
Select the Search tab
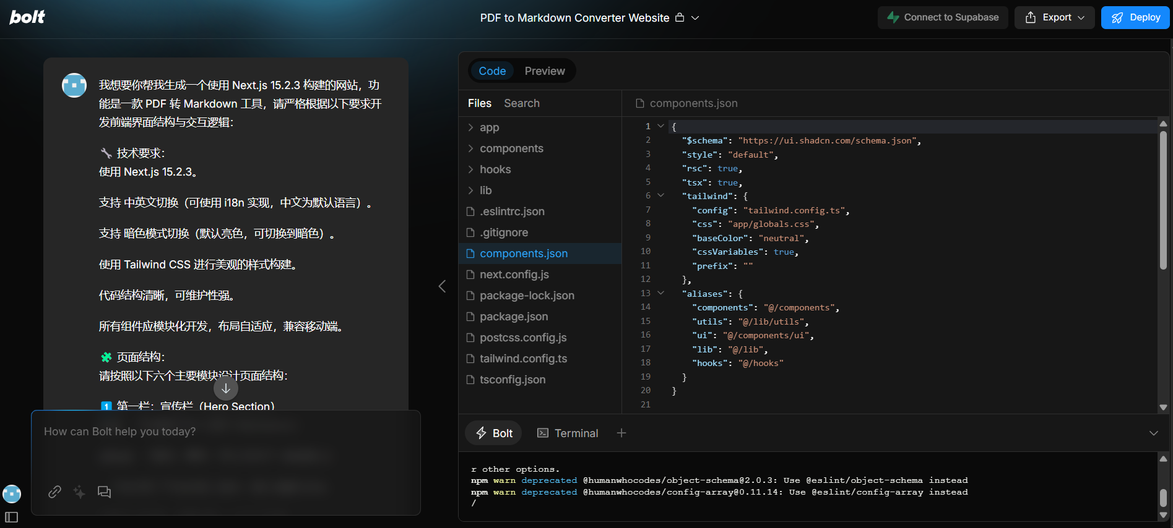tap(522, 103)
